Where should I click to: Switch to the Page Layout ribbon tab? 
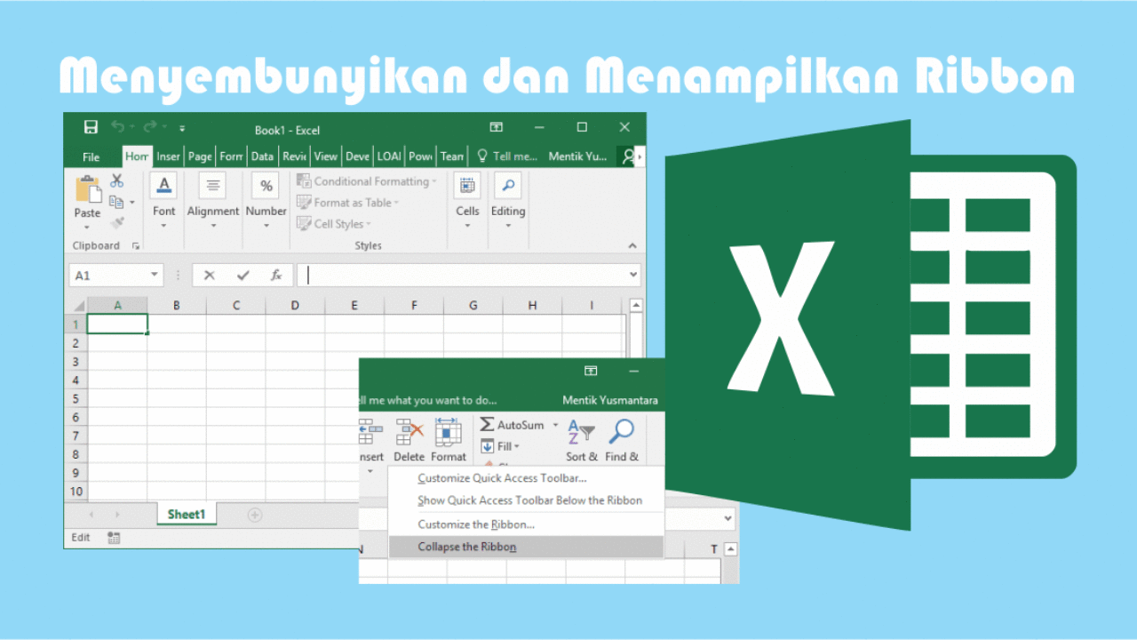(x=200, y=156)
